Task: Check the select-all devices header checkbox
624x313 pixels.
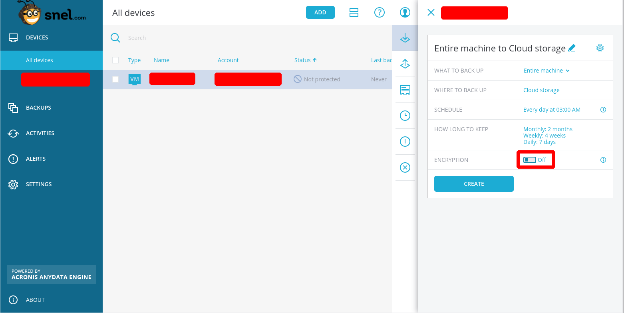Action: pos(115,60)
